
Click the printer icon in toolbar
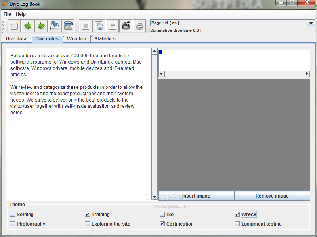point(139,26)
